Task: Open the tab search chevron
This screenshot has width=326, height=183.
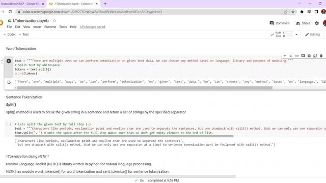Action: (x=300, y=4)
